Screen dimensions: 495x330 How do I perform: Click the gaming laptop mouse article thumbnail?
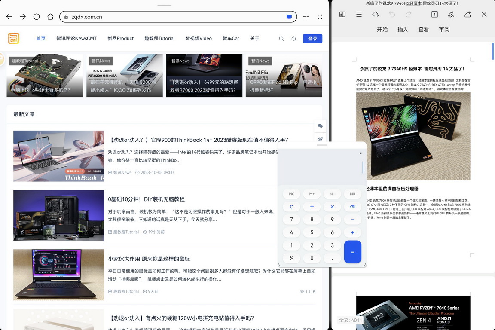click(x=59, y=275)
